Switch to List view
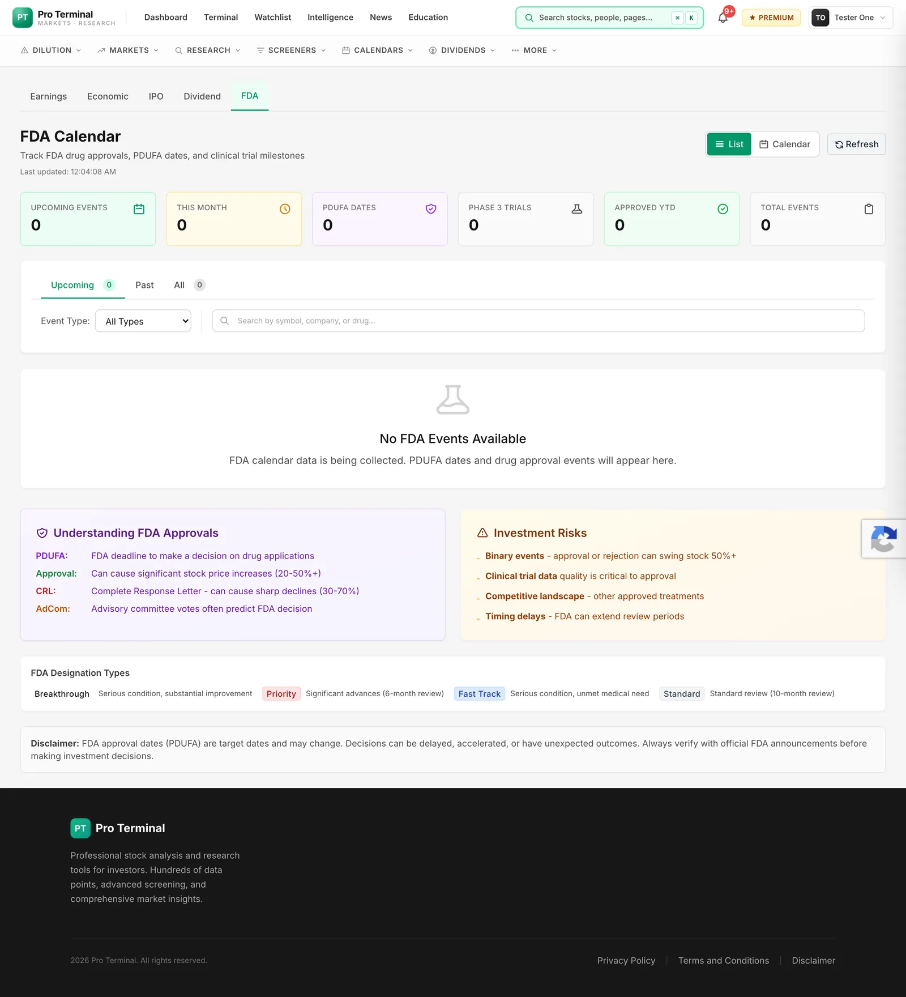Image resolution: width=906 pixels, height=997 pixels. point(729,144)
